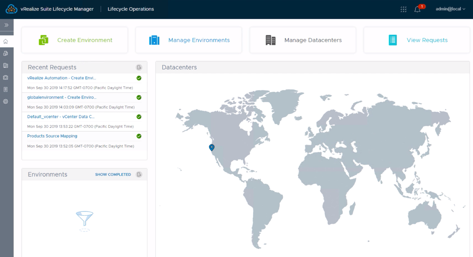
Task: Open the Default_vcenter - vCenter Data C... request
Action: click(61, 117)
